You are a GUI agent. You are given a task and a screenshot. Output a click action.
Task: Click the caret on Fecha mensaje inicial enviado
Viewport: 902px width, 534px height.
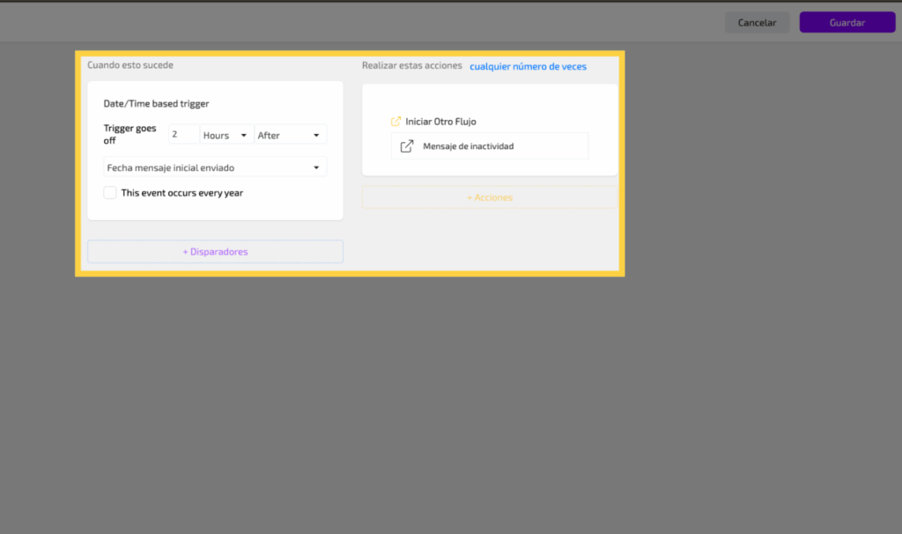pyautogui.click(x=316, y=167)
